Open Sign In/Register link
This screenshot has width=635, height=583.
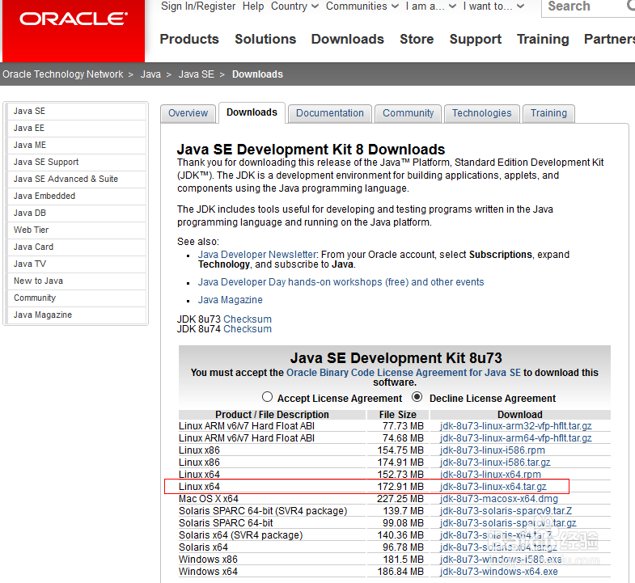coord(198,6)
